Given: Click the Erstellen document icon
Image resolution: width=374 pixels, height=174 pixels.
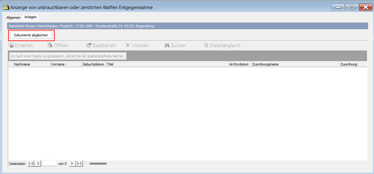Looking at the screenshot, I should point(11,45).
